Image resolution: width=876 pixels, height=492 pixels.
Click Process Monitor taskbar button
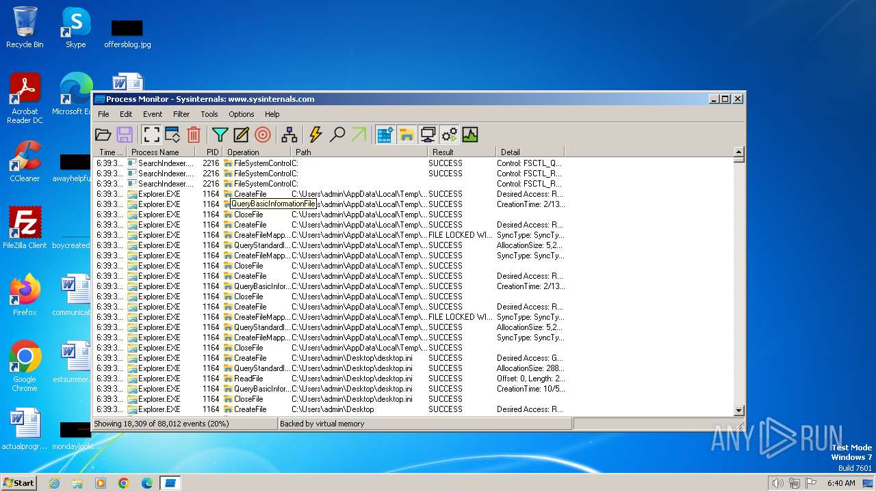[170, 483]
